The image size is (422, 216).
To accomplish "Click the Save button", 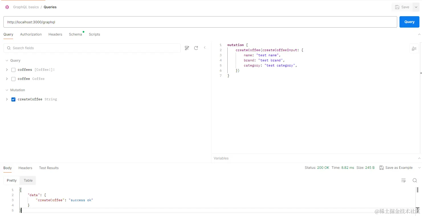I will (402, 7).
